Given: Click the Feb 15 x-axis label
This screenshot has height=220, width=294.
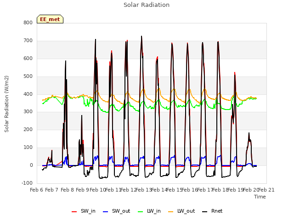Looking at the screenshot, I should [x=174, y=190].
